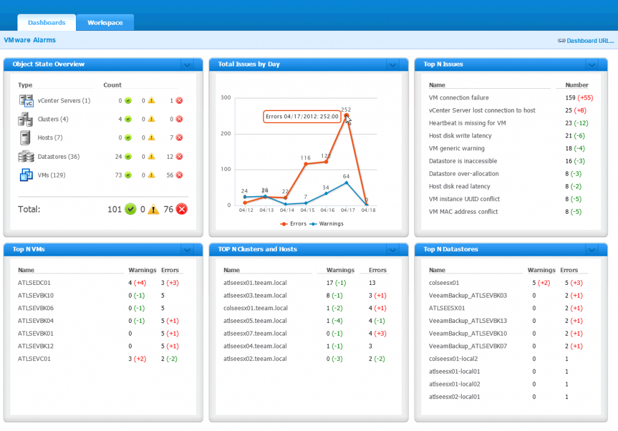Image resolution: width=618 pixels, height=431 pixels.
Task: Select datastore colseesx01 in Top N Datastores
Action: click(444, 283)
